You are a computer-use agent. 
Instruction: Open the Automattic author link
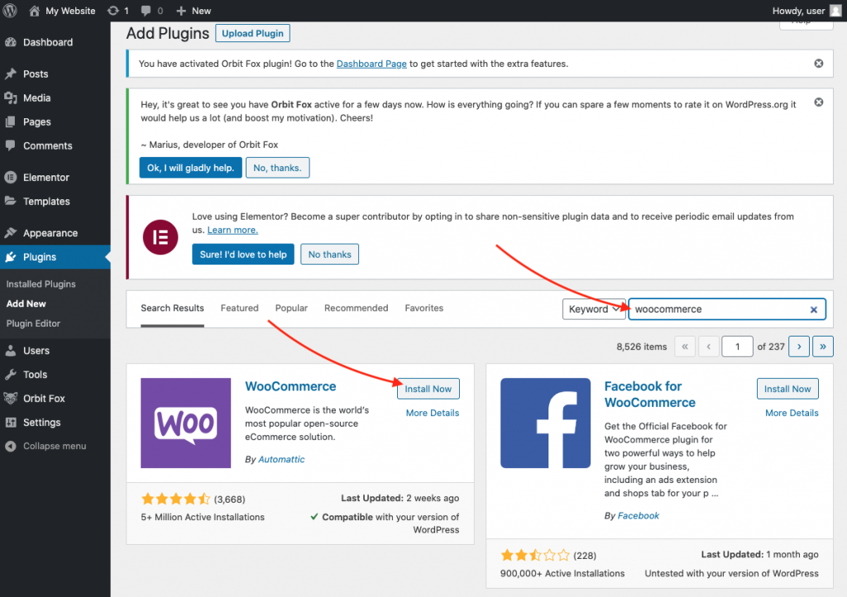click(281, 460)
